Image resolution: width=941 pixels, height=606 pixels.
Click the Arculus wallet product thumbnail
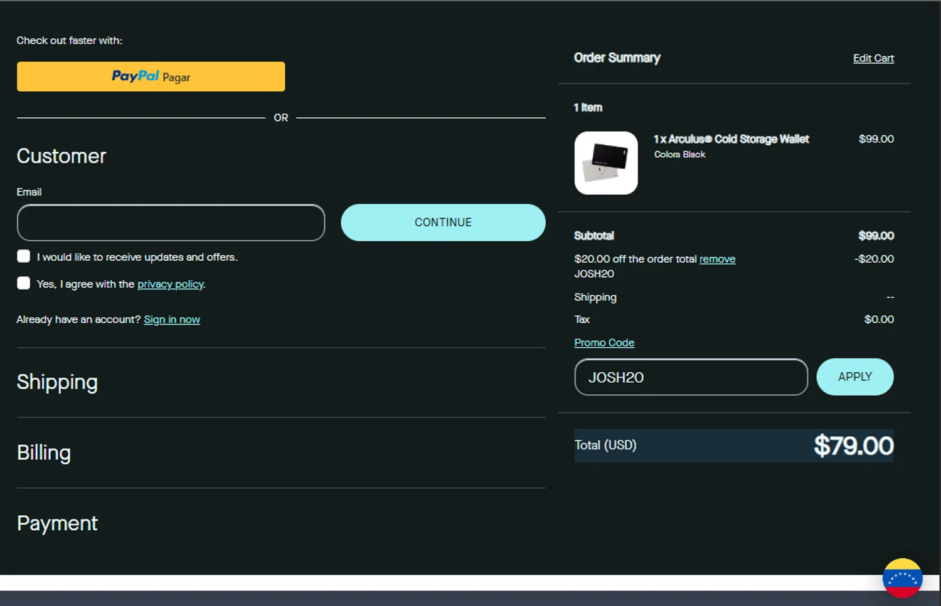tap(606, 163)
